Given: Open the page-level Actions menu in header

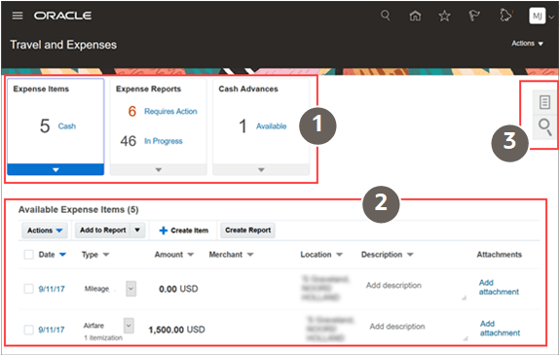Looking at the screenshot, I should point(527,44).
